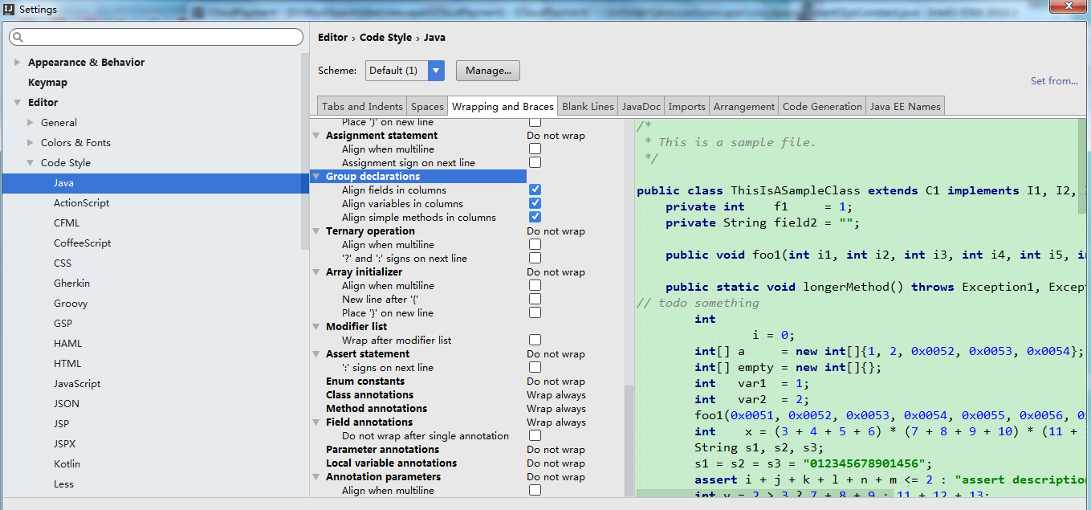This screenshot has width=1091, height=510.
Task: Collapse the Group declarations section
Action: tap(316, 177)
